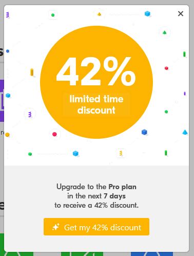Click the dark blue cube below the orange circle
The width and height of the screenshot is (194, 256).
(x=144, y=132)
